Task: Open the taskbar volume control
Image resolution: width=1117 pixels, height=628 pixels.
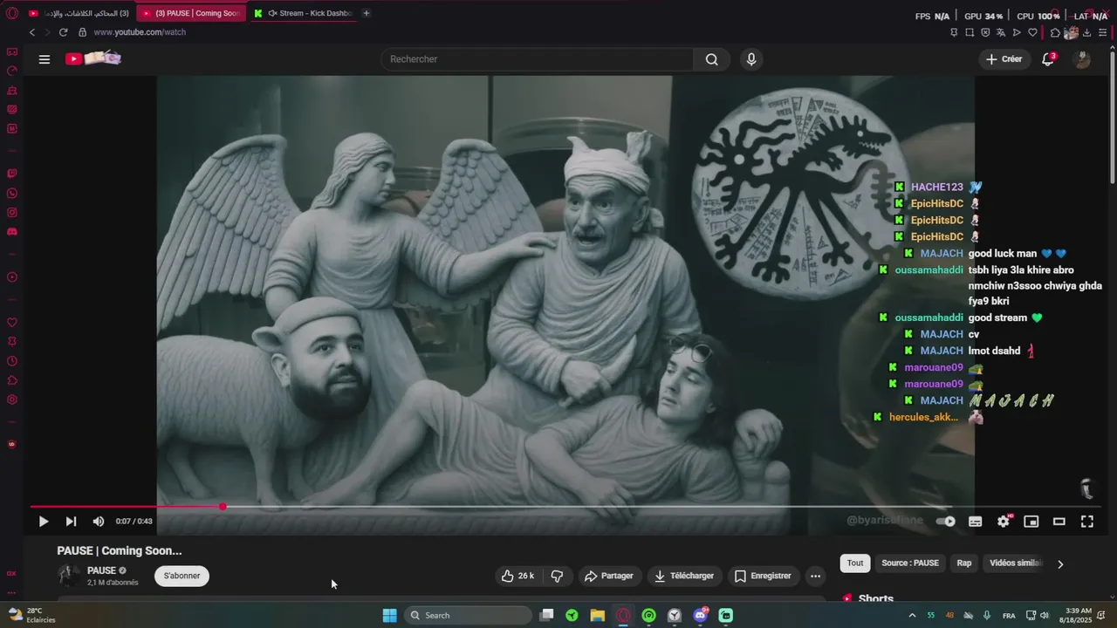Action: tap(1045, 615)
